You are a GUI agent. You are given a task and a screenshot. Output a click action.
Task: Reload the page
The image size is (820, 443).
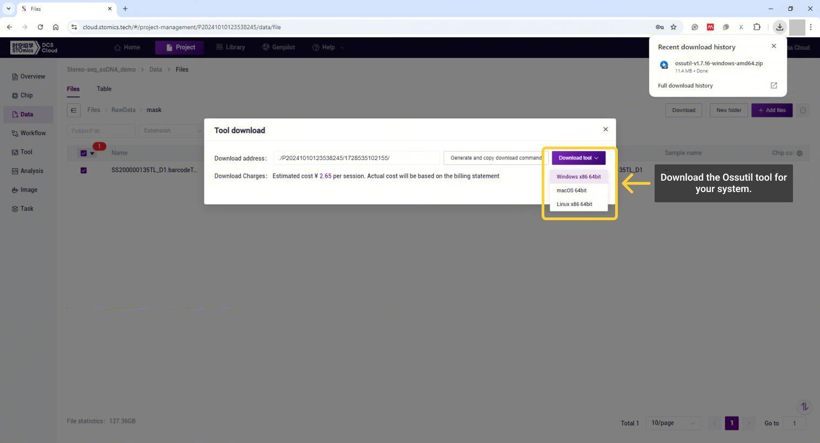(40, 27)
